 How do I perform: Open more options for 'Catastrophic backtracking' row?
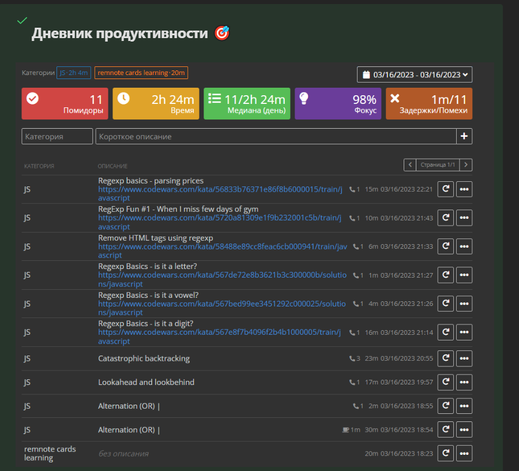(464, 358)
